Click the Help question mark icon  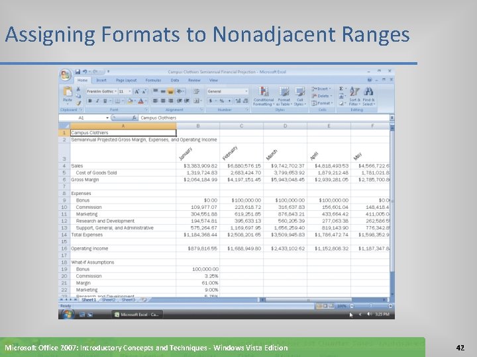[x=369, y=80]
